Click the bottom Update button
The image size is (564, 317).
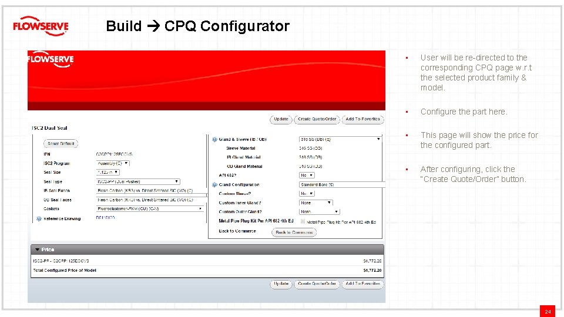[x=281, y=284]
